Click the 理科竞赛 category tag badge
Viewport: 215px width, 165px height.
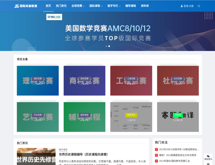point(38,79)
